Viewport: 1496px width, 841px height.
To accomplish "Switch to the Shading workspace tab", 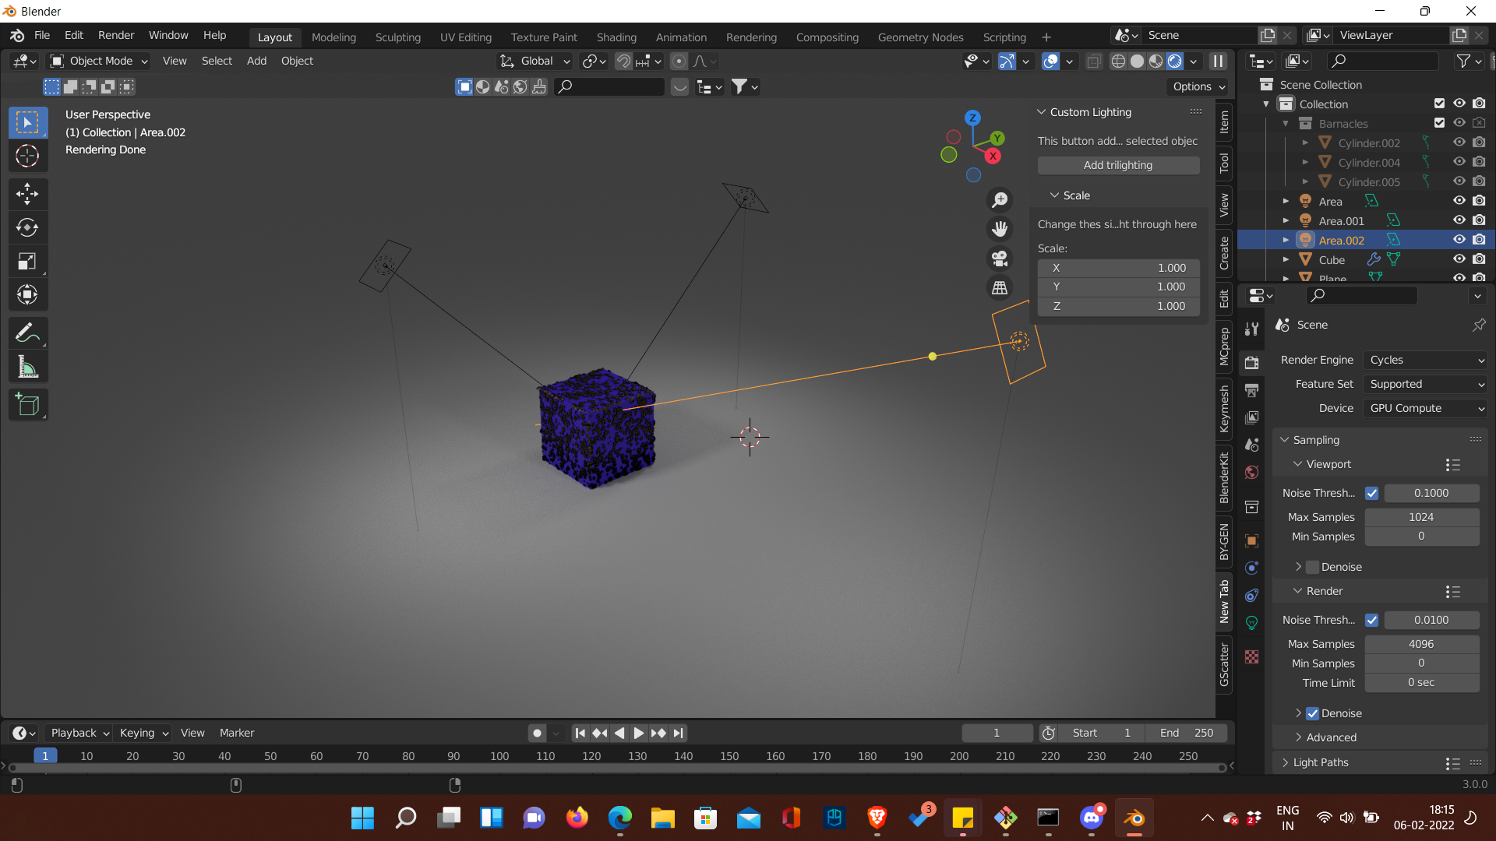I will (x=616, y=37).
